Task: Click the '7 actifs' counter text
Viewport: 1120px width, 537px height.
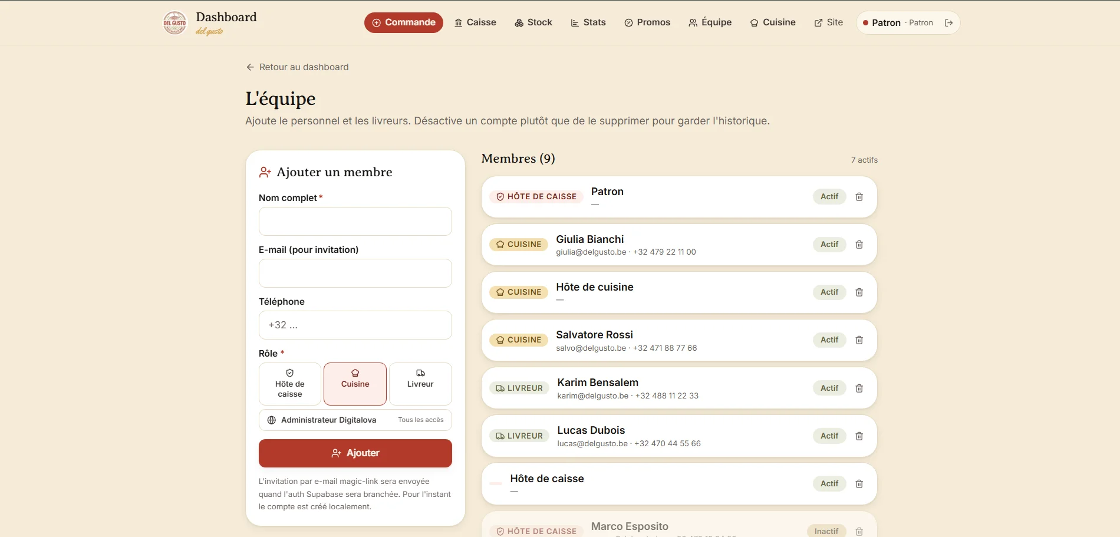Action: click(x=864, y=160)
